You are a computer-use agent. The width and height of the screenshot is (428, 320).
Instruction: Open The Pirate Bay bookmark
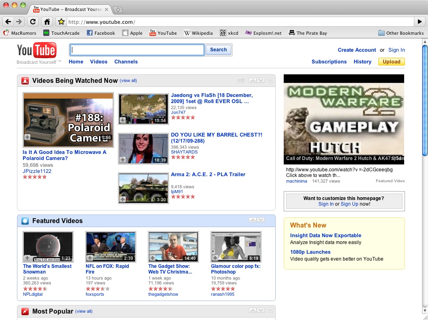[x=308, y=33]
